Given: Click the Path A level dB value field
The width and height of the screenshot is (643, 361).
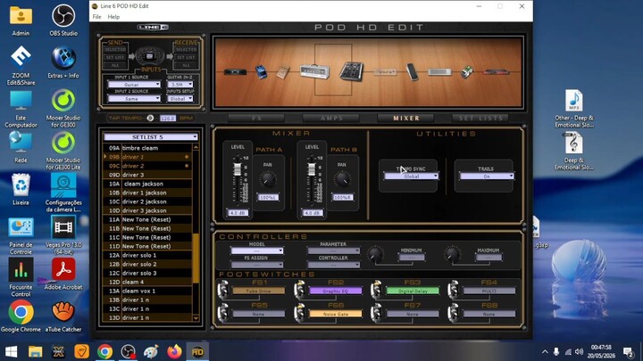Looking at the screenshot, I should point(238,213).
